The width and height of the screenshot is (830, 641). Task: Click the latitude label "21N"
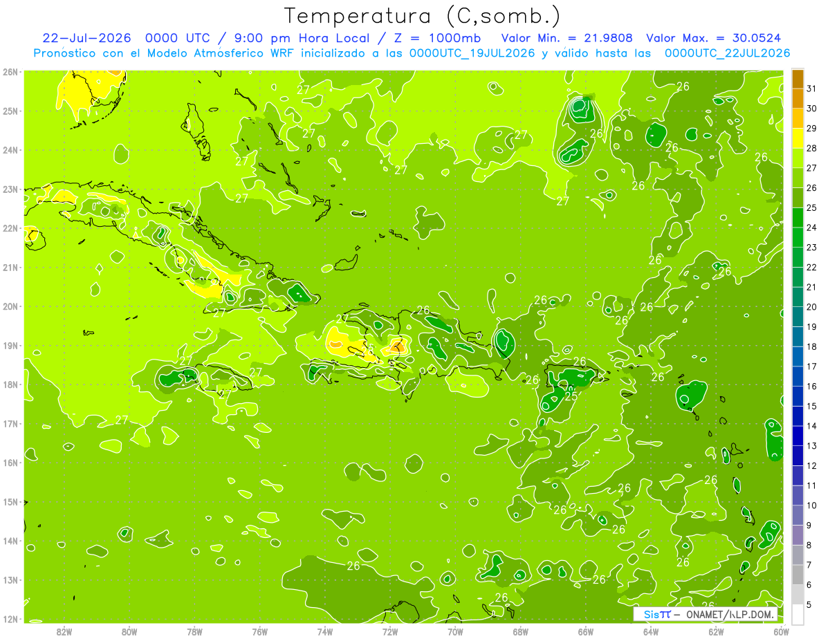[10, 267]
